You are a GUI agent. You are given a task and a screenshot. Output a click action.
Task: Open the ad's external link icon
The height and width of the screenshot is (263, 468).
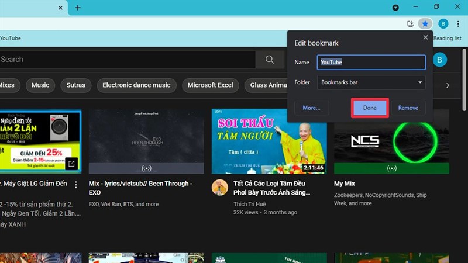[x=71, y=164]
